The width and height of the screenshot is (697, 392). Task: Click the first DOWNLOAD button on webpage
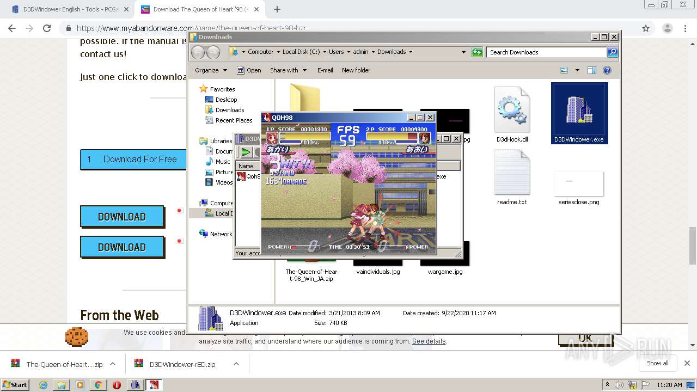click(122, 217)
